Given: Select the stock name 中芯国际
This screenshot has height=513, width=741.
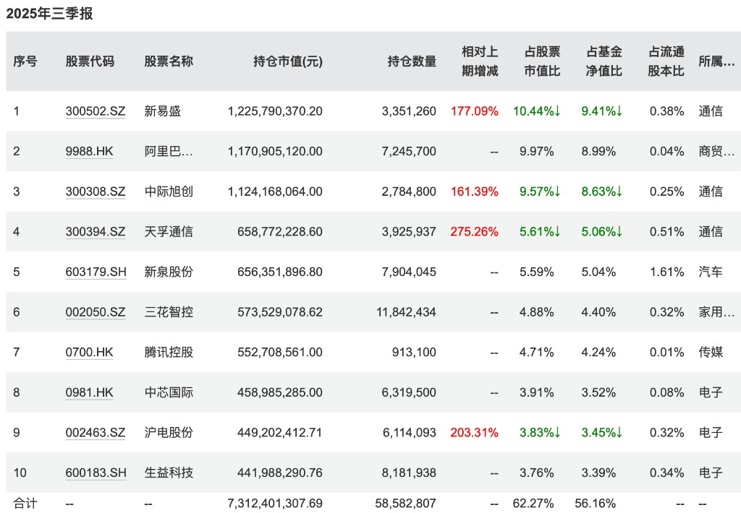Looking at the screenshot, I should [169, 392].
